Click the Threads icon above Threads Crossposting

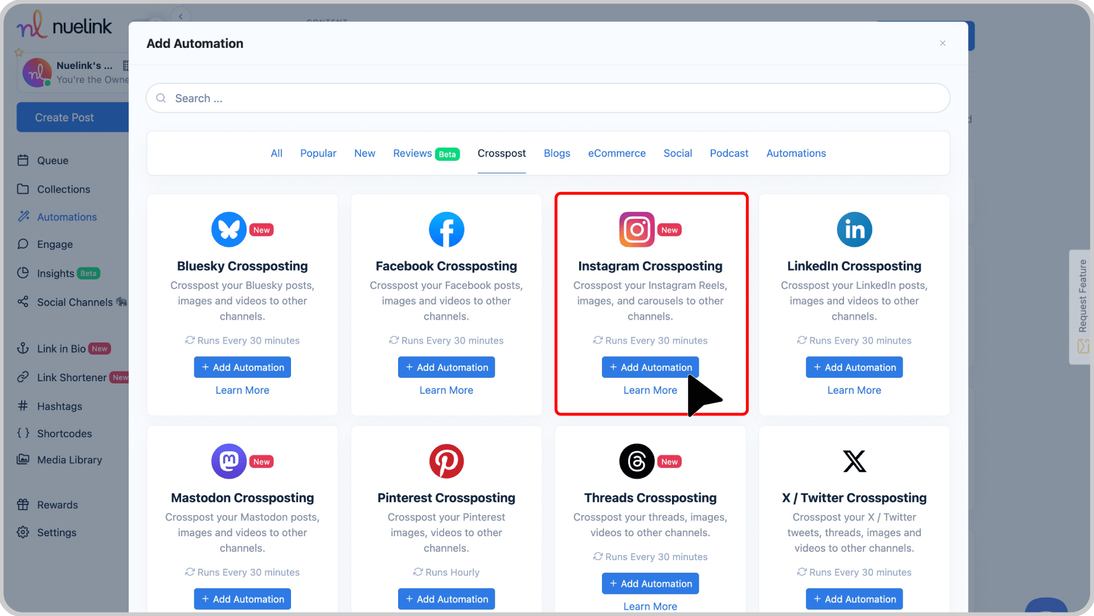pyautogui.click(x=636, y=461)
